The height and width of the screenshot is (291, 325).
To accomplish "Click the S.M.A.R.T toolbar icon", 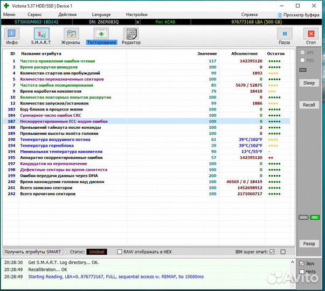I will 41,36.
